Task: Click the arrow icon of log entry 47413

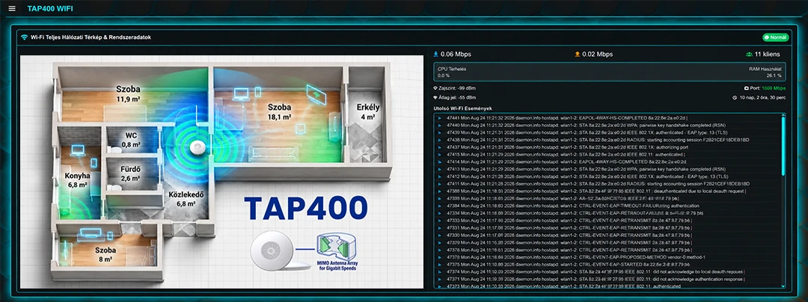Action: tap(440, 169)
